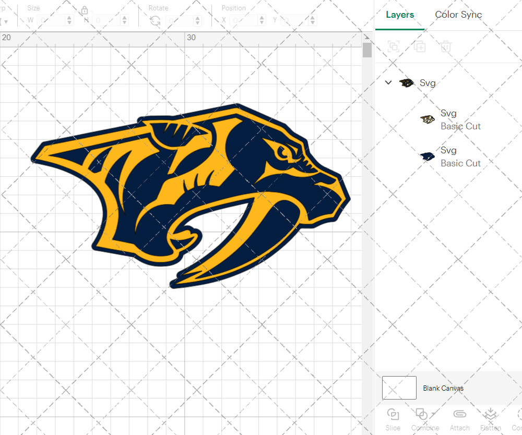
Task: Click the Attach tool
Action: 460,420
